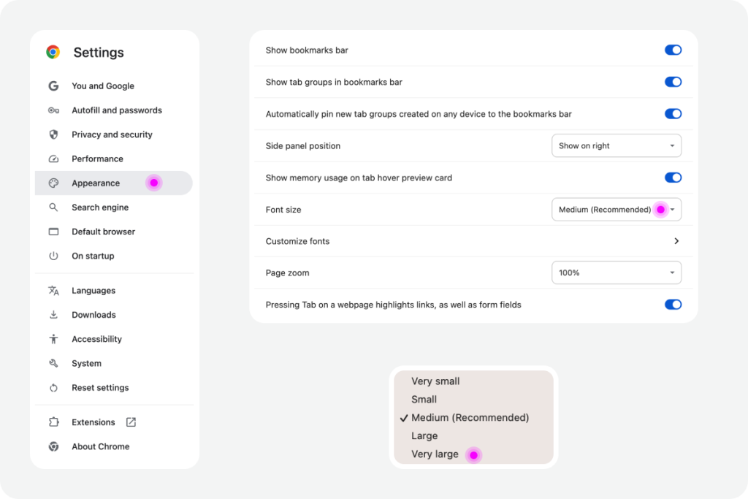Image resolution: width=748 pixels, height=499 pixels.
Task: Choose Small from the font size list
Action: click(x=424, y=400)
